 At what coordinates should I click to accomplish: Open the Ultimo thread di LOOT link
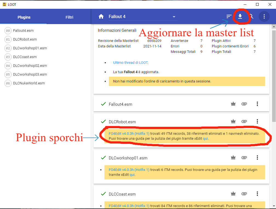[x=130, y=63]
